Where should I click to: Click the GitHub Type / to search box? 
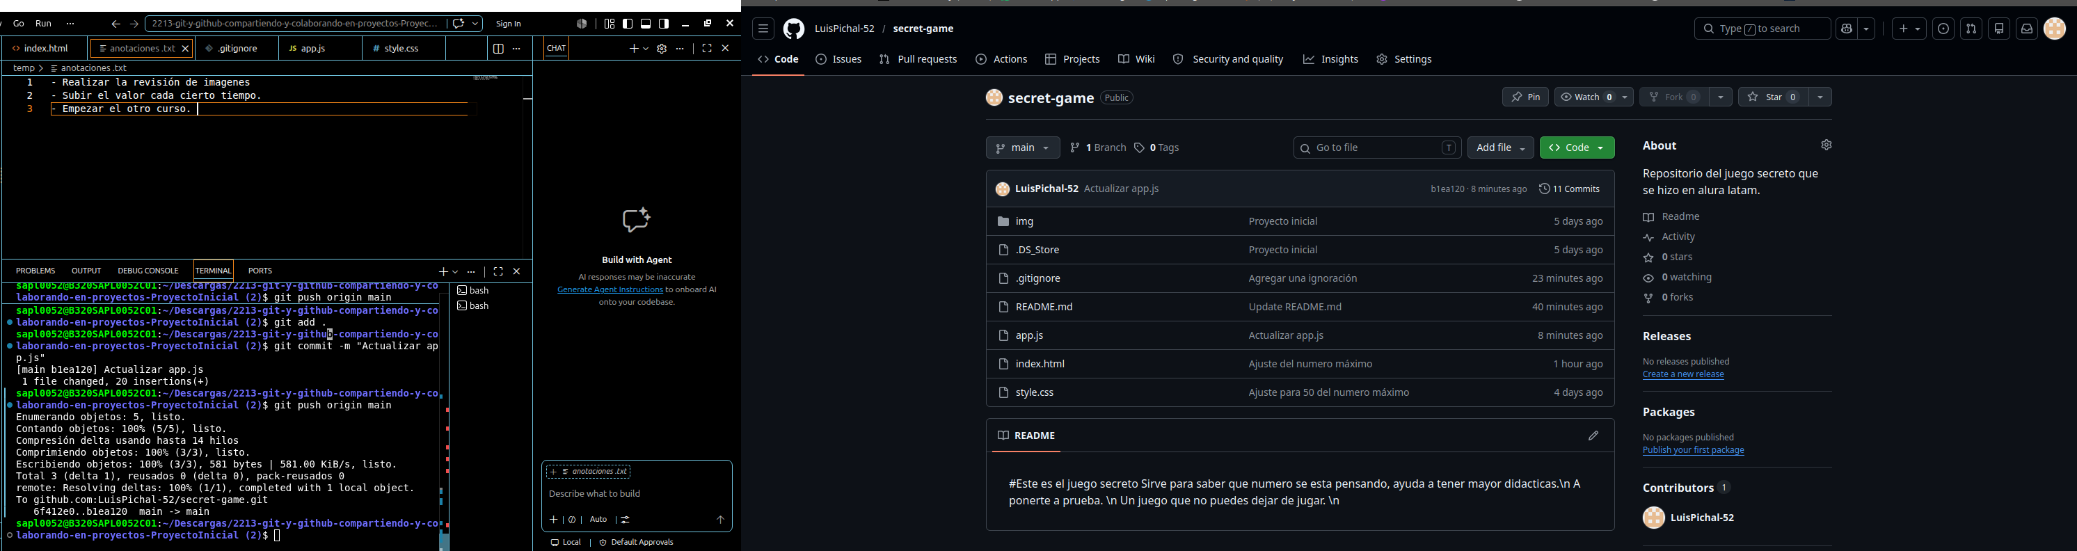(x=1762, y=29)
